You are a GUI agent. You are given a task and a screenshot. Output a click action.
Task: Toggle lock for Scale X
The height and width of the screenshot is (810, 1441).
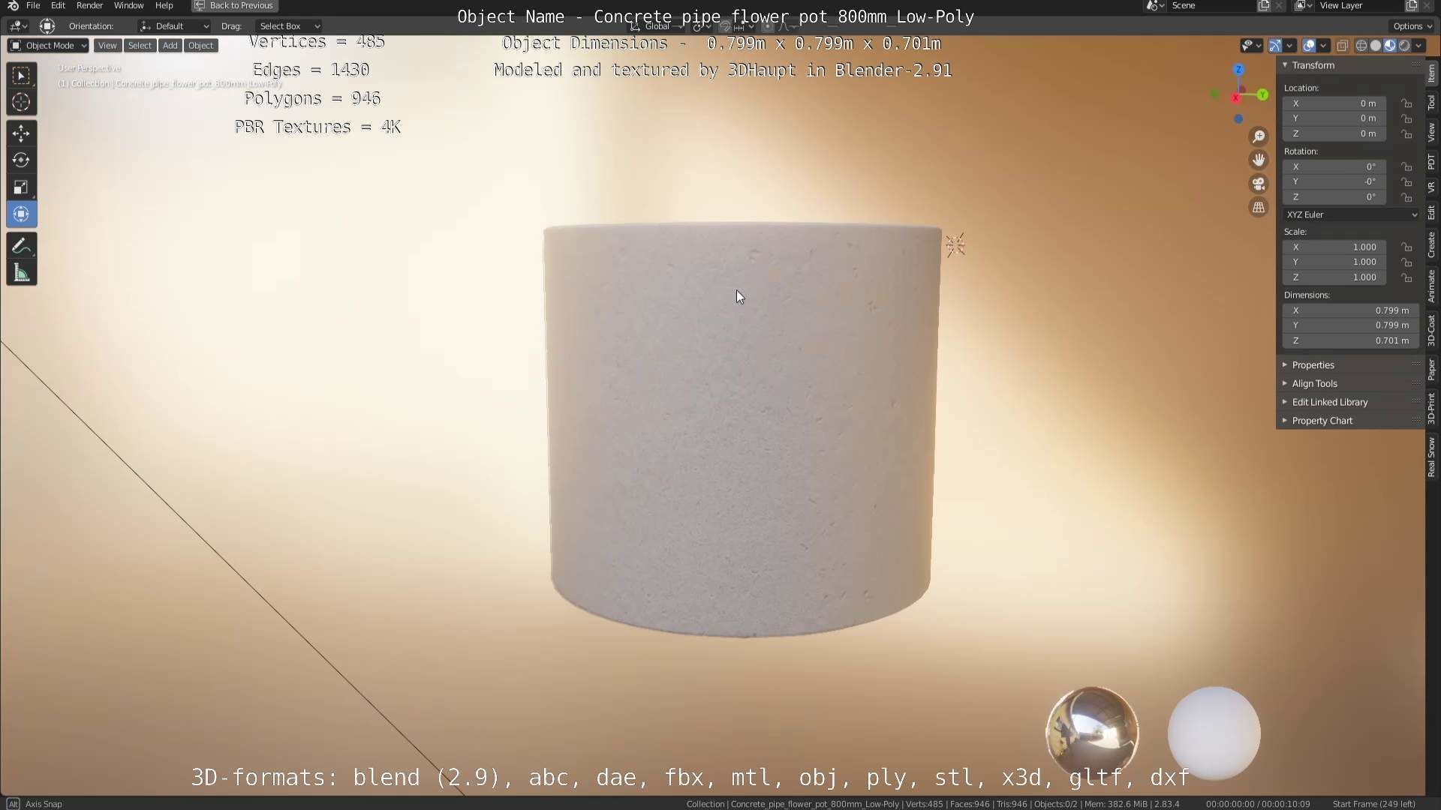(x=1406, y=247)
